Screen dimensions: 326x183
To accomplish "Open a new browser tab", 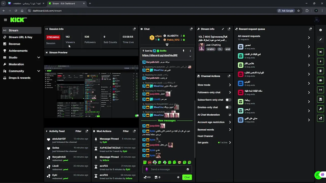I will tap(90, 4).
